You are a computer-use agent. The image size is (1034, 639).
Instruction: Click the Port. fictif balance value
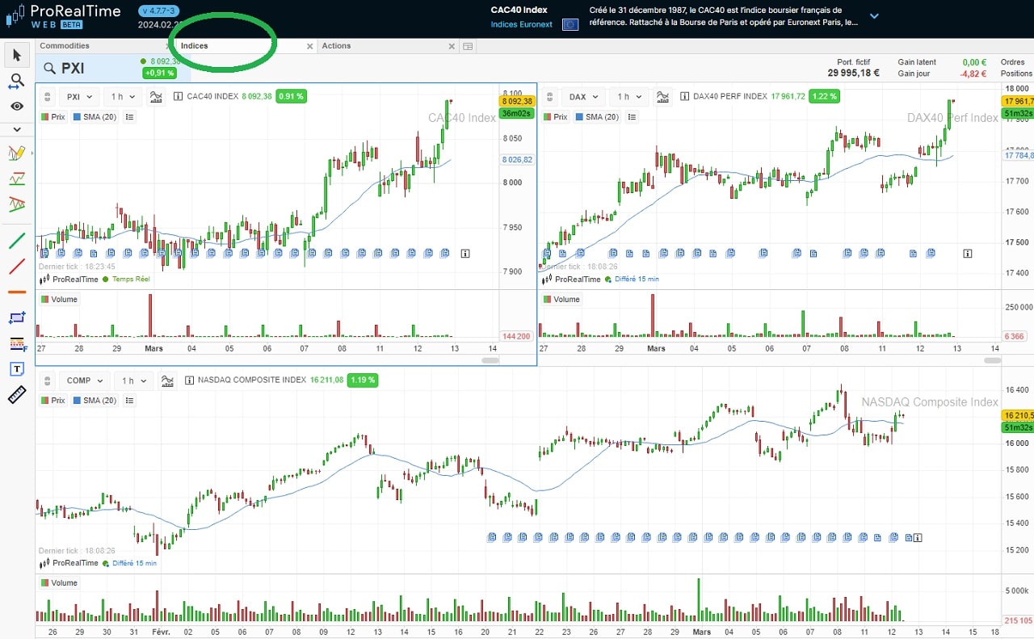click(x=853, y=74)
